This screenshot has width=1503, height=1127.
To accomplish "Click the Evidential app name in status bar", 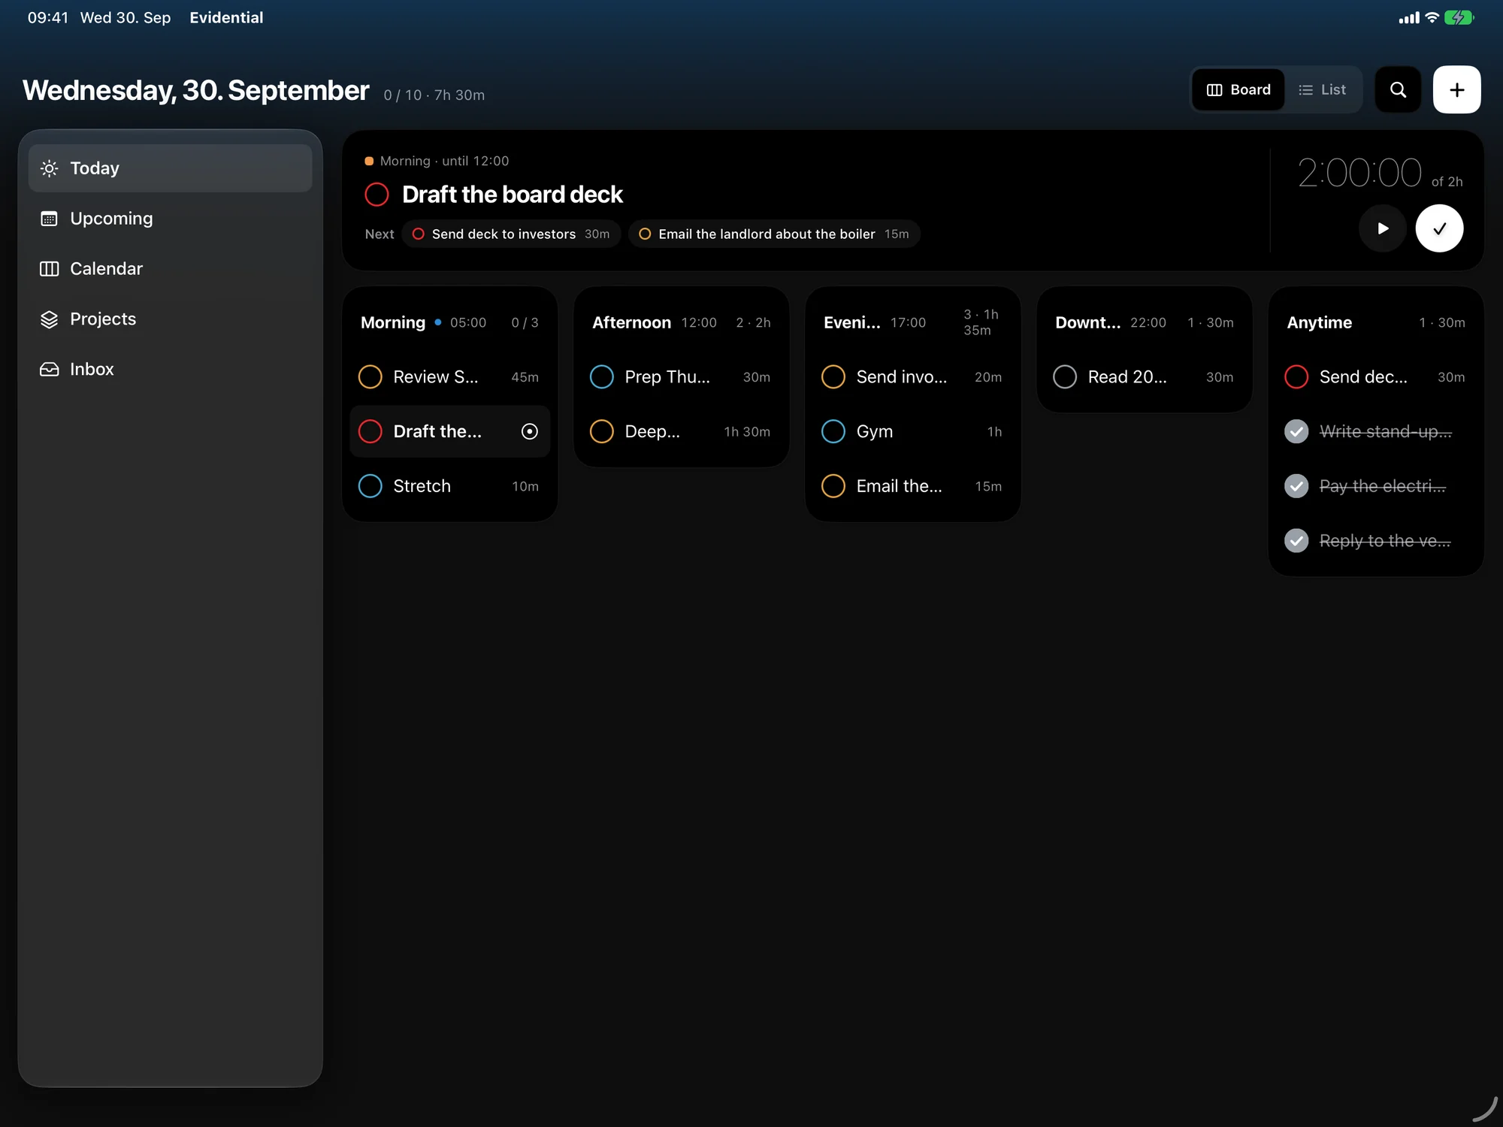I will click(x=226, y=17).
